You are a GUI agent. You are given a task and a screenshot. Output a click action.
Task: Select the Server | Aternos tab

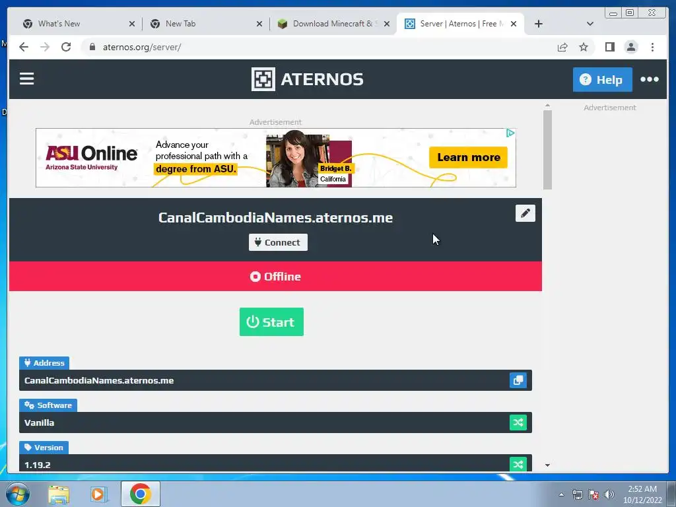pos(460,24)
